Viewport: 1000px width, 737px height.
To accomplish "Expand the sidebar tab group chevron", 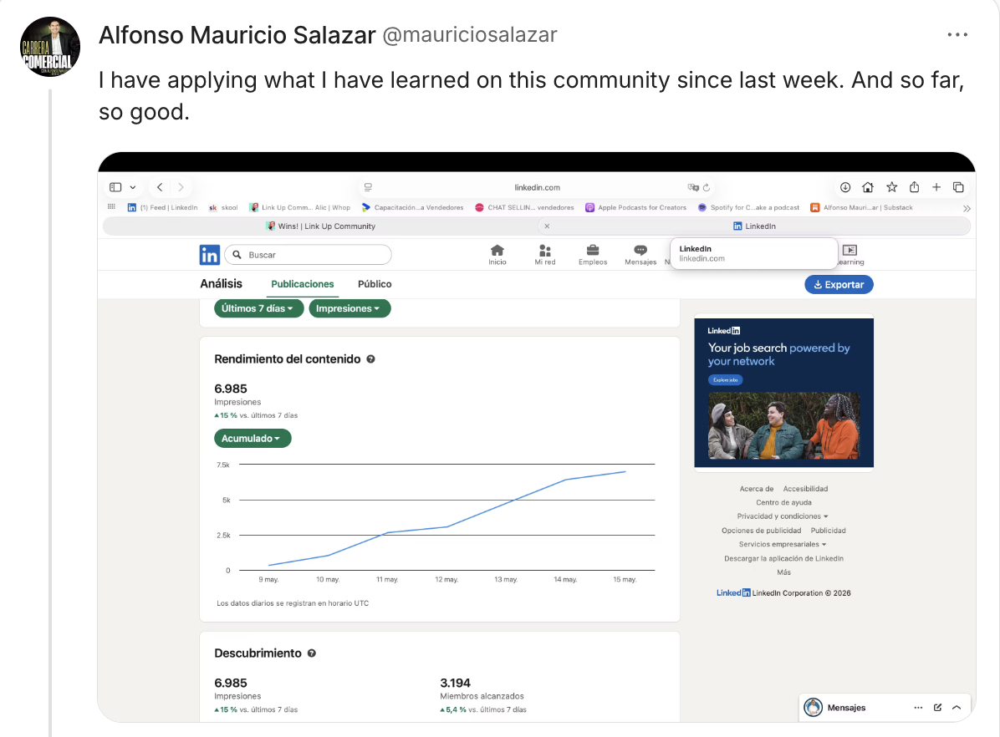I will tap(133, 187).
